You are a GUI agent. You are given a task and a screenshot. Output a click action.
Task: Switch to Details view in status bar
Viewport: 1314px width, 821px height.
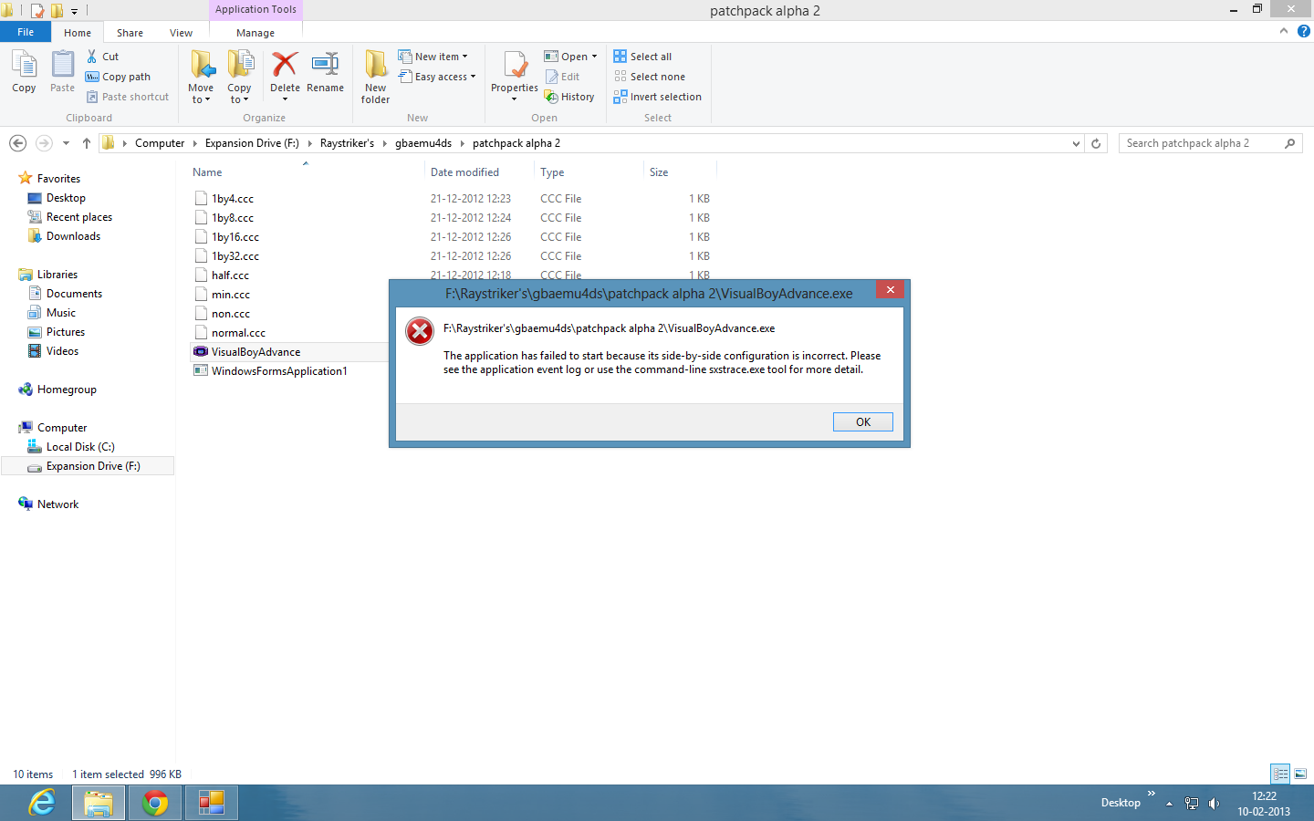[x=1280, y=774]
